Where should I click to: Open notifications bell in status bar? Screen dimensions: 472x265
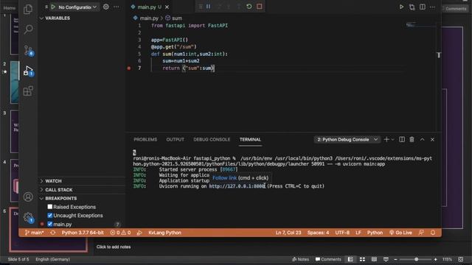coord(433,233)
